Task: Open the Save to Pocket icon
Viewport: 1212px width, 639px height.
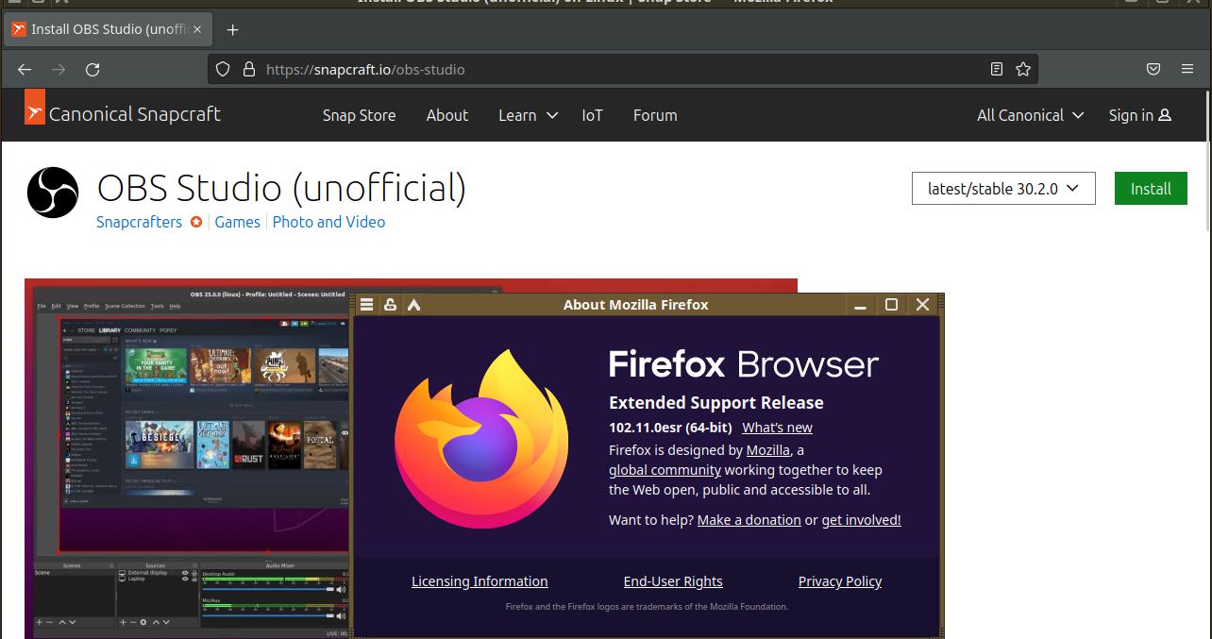Action: click(1153, 69)
